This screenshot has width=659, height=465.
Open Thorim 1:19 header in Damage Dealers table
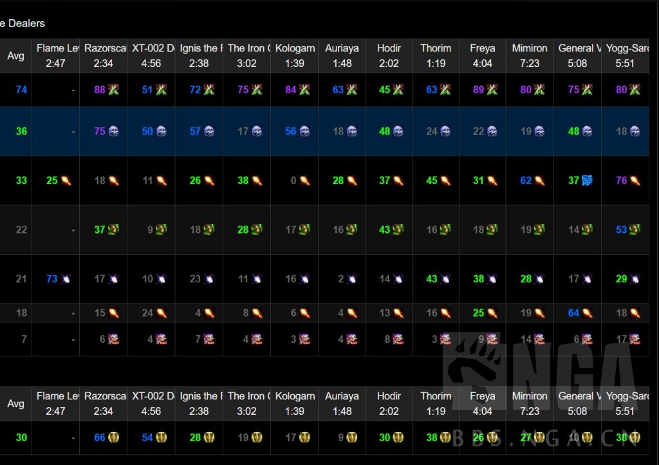coord(436,56)
